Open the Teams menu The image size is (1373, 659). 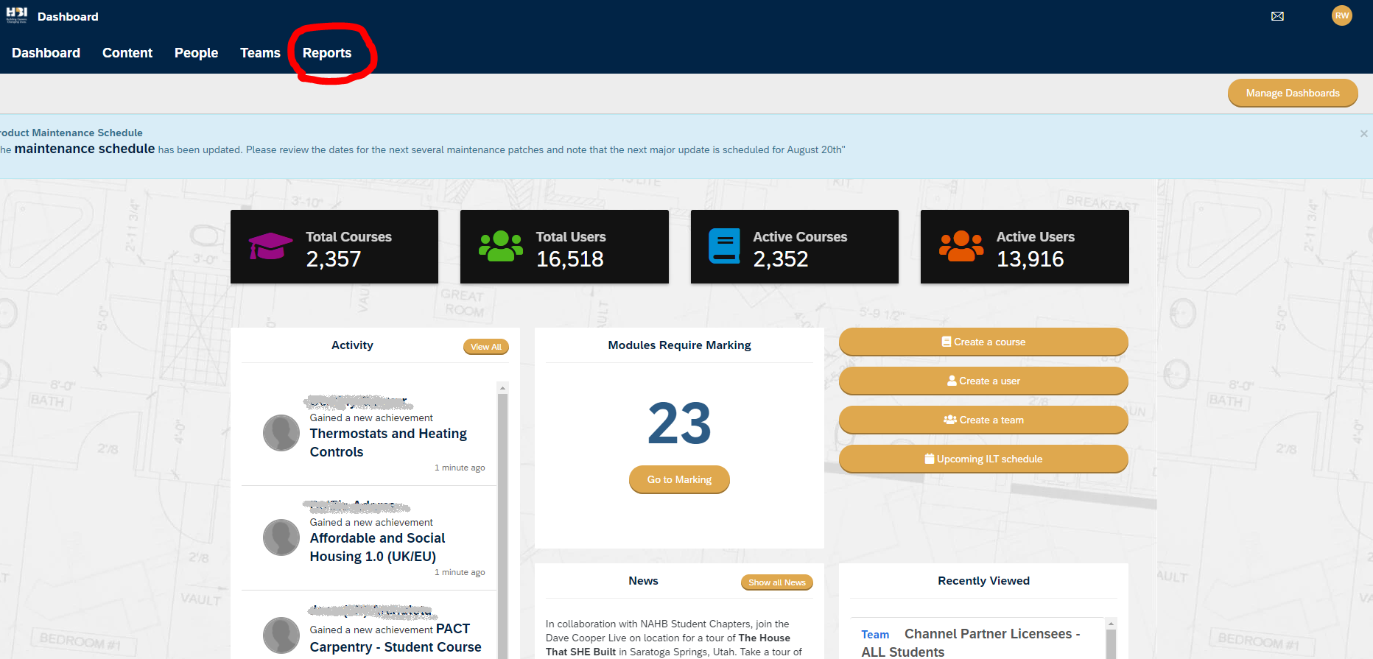[260, 53]
